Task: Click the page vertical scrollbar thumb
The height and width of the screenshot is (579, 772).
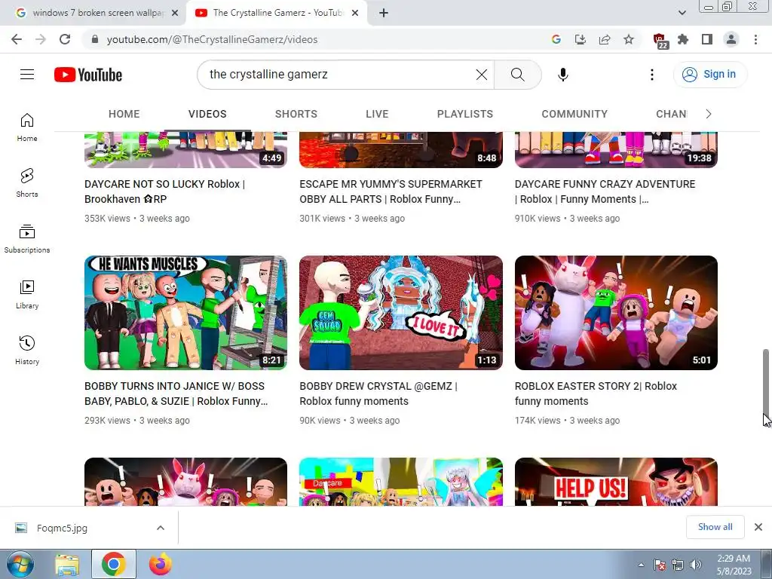Action: coord(766,382)
